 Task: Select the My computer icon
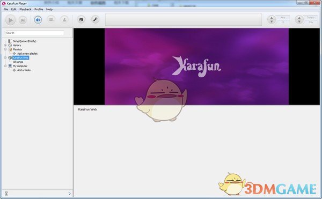pos(10,66)
